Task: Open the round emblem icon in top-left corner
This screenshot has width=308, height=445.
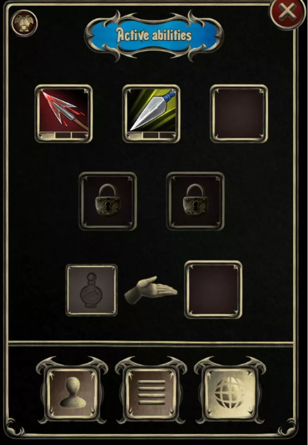Action: 24,23
